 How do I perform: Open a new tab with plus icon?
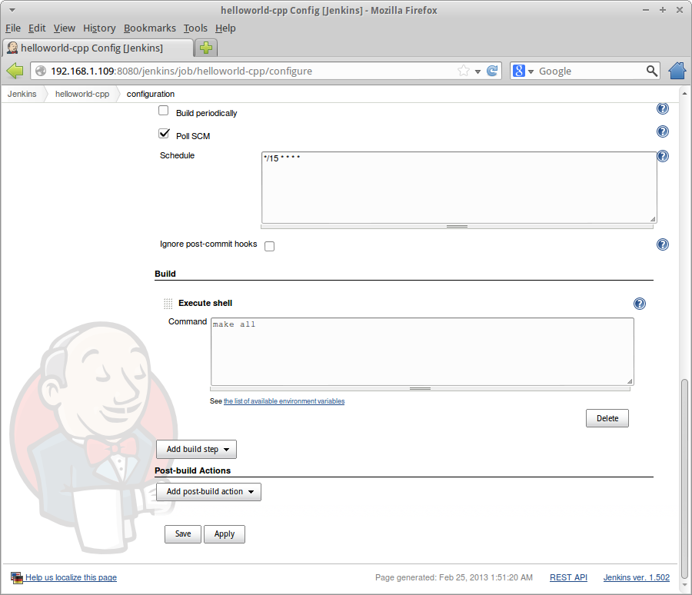point(205,48)
